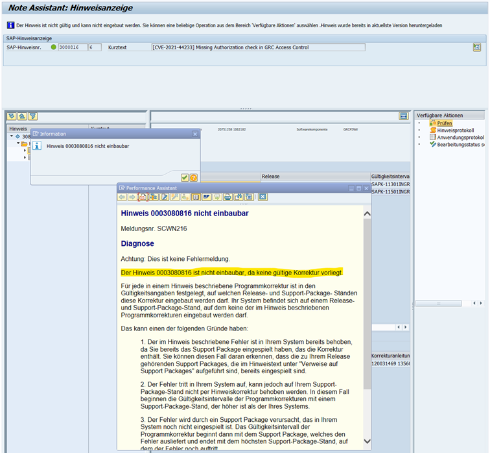The height and width of the screenshot is (453, 490).
Task: Click the settings layout icon next to binoculars
Action: (x=249, y=197)
